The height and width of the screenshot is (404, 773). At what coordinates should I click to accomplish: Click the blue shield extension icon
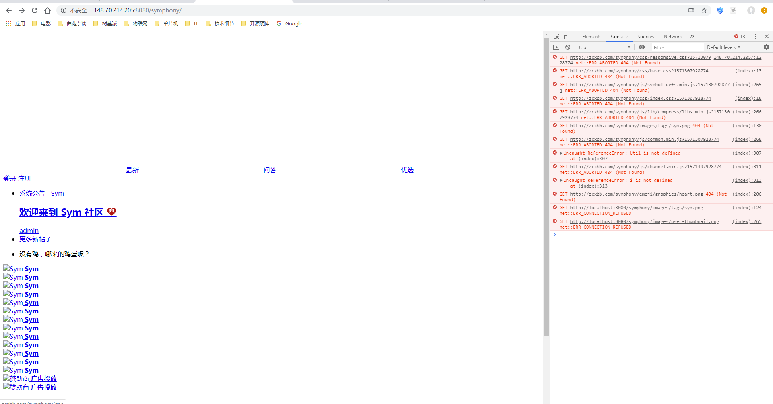pos(720,10)
